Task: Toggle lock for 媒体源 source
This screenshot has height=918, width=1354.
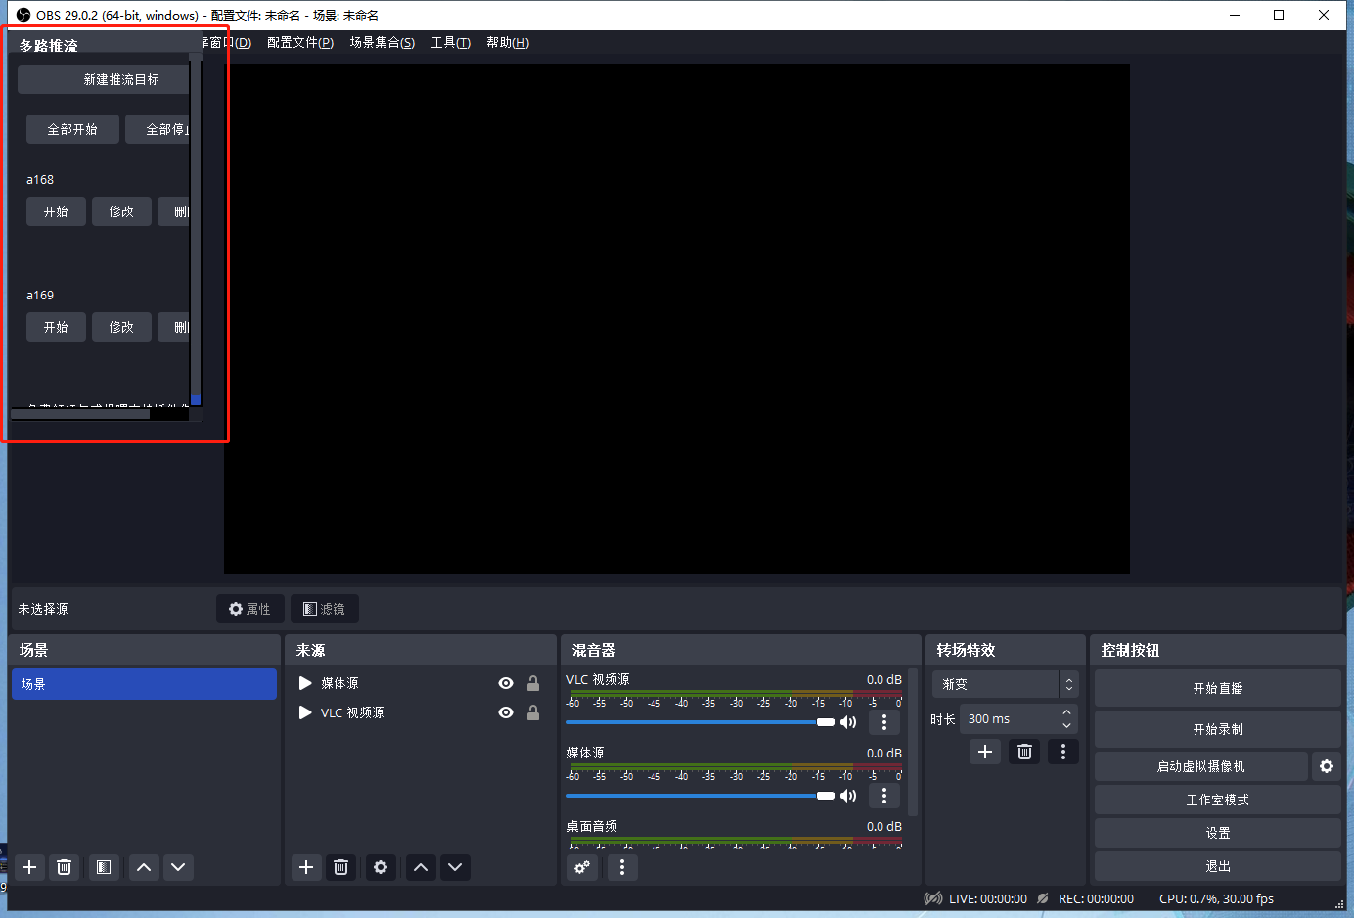Action: 533,683
